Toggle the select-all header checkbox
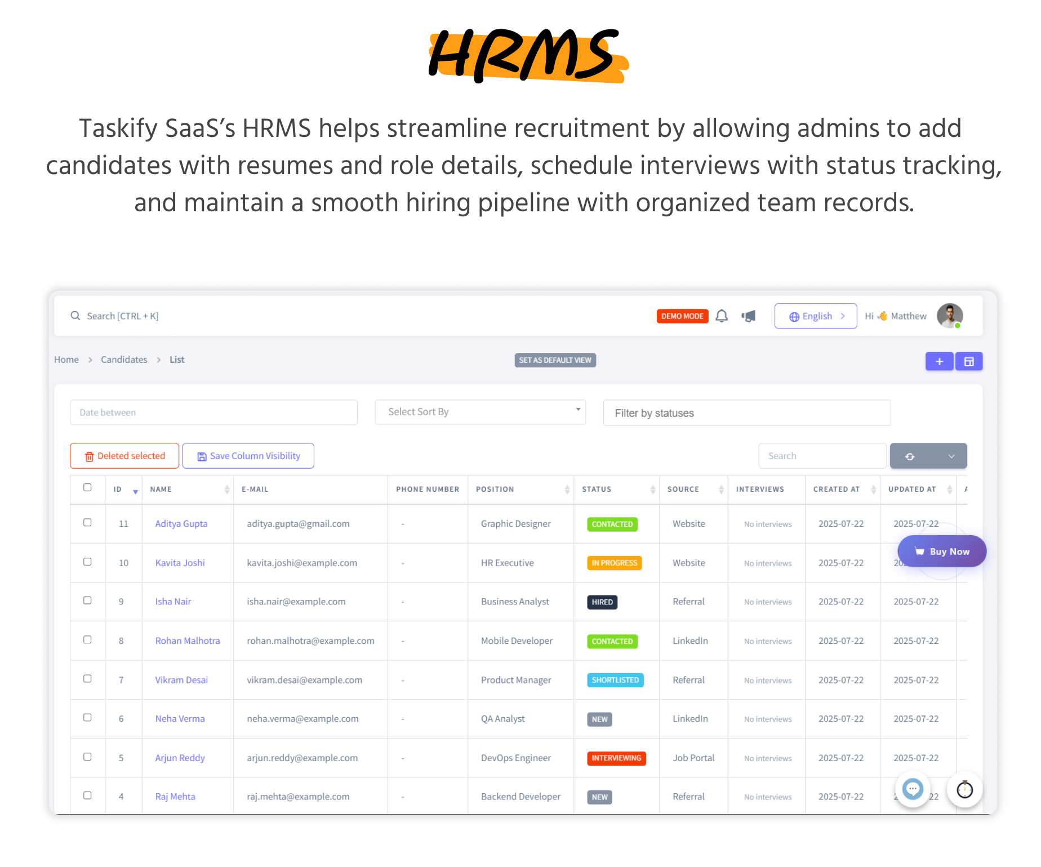This screenshot has width=1041, height=867. [x=87, y=488]
